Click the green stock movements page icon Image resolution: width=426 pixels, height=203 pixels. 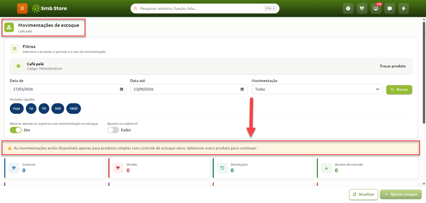pyautogui.click(x=9, y=27)
